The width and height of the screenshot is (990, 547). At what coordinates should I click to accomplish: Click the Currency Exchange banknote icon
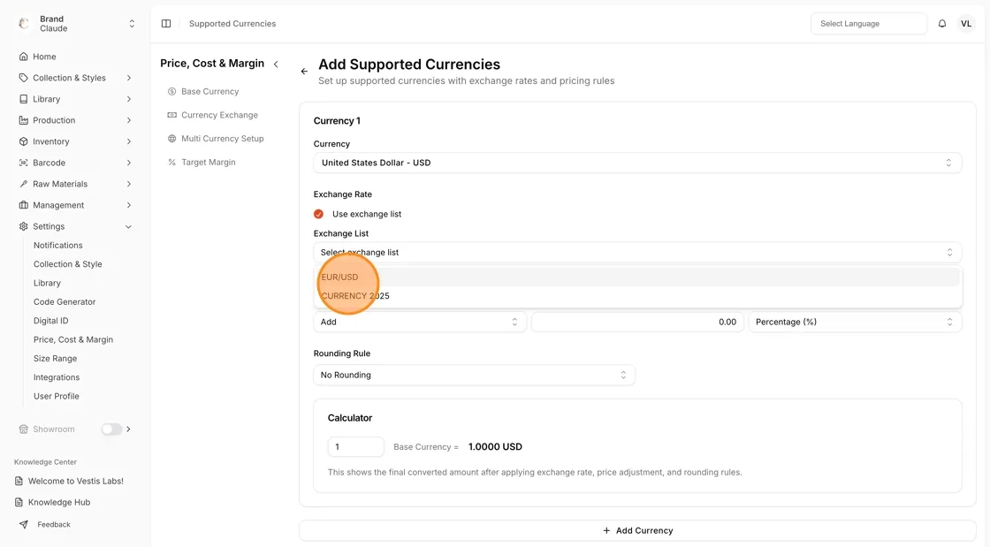coord(171,115)
